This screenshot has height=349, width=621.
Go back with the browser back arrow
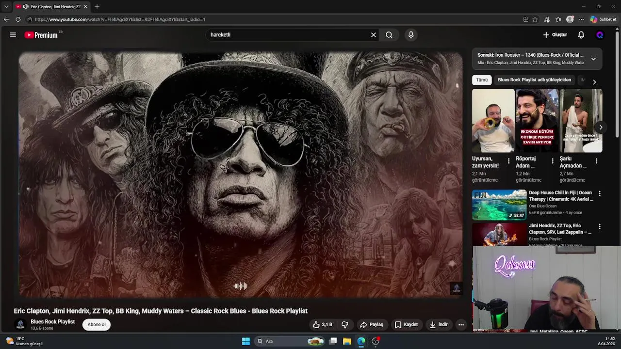pyautogui.click(x=6, y=19)
